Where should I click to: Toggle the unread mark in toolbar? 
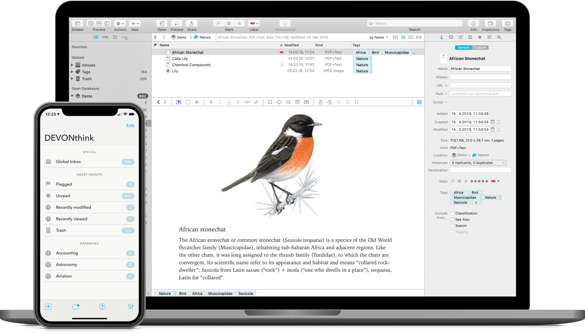pyautogui.click(x=229, y=23)
